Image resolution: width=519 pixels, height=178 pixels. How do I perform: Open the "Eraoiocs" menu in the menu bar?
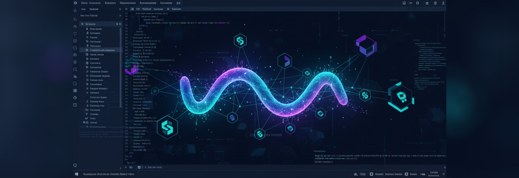(x=110, y=3)
